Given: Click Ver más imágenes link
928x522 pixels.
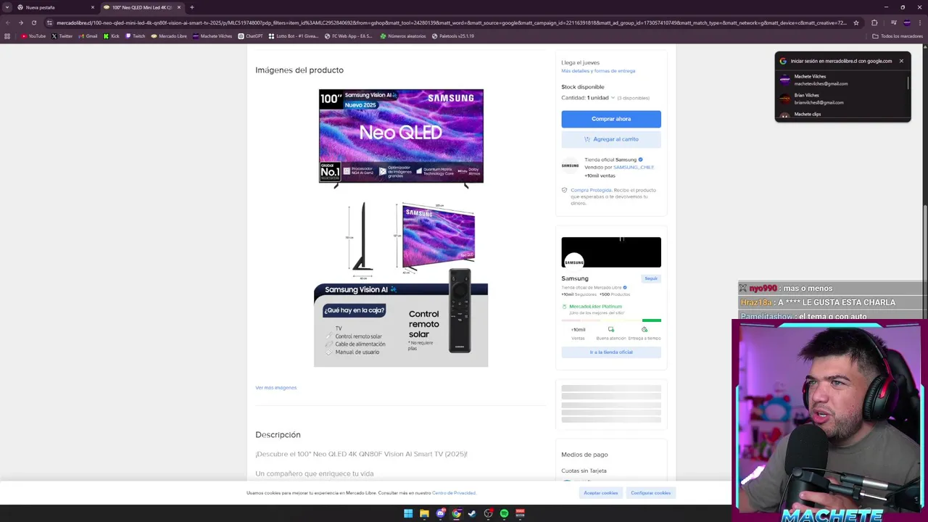Looking at the screenshot, I should (x=276, y=388).
